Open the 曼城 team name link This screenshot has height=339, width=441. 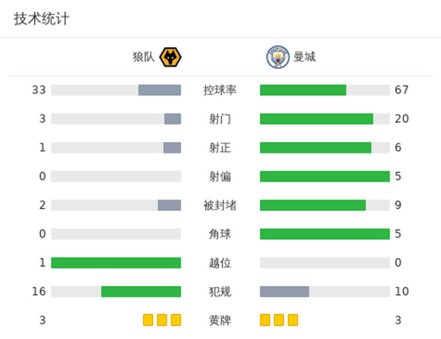(304, 57)
